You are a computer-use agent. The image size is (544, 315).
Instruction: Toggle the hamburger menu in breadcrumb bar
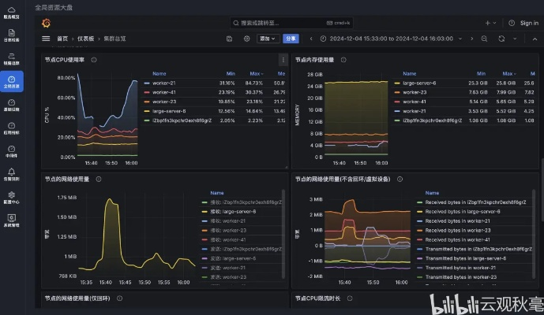[x=46, y=38]
